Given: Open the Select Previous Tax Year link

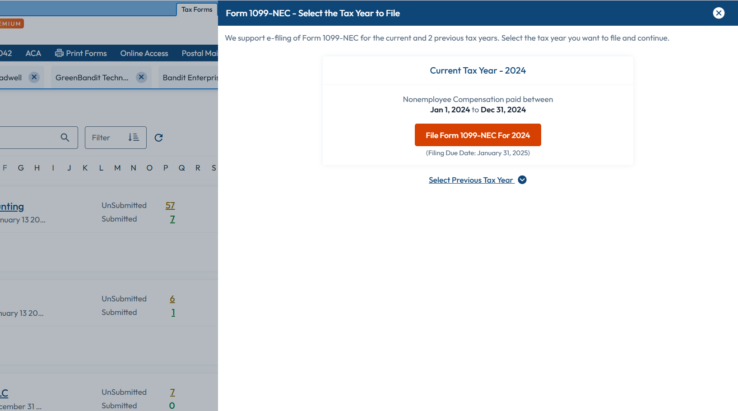Looking at the screenshot, I should (x=471, y=180).
